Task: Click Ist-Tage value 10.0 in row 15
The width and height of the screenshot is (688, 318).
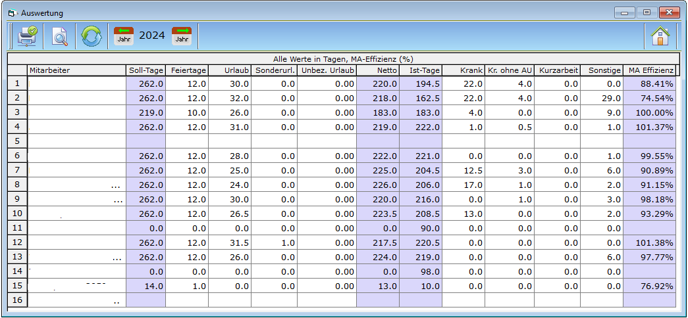Action: (x=420, y=286)
